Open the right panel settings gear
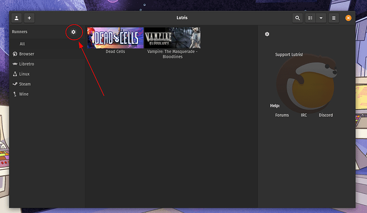 pyautogui.click(x=267, y=34)
